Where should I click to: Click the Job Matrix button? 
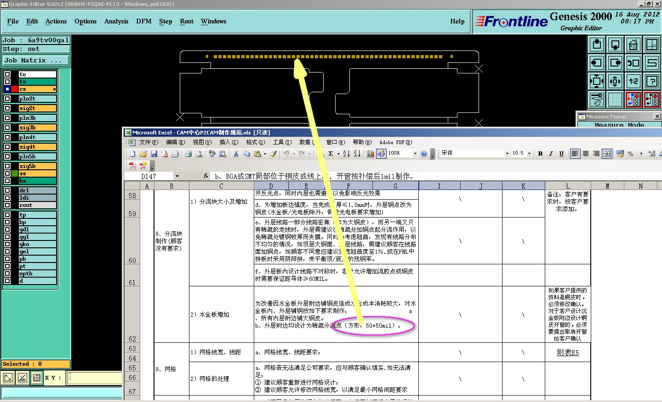[36, 60]
